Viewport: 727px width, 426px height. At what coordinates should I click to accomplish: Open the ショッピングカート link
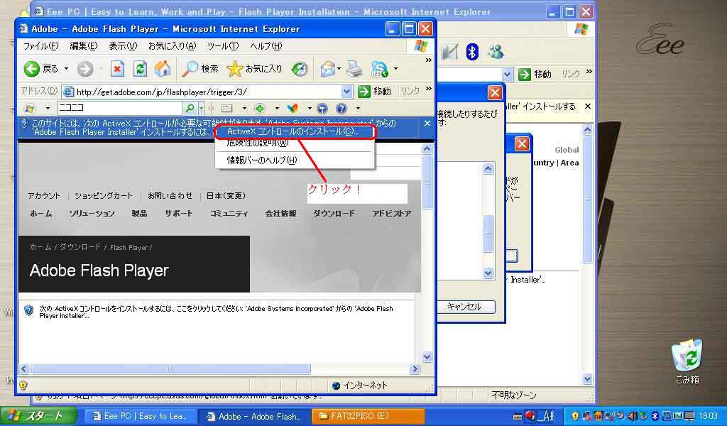click(104, 196)
